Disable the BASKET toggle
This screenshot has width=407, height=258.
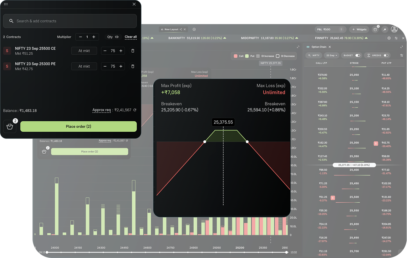click(358, 55)
